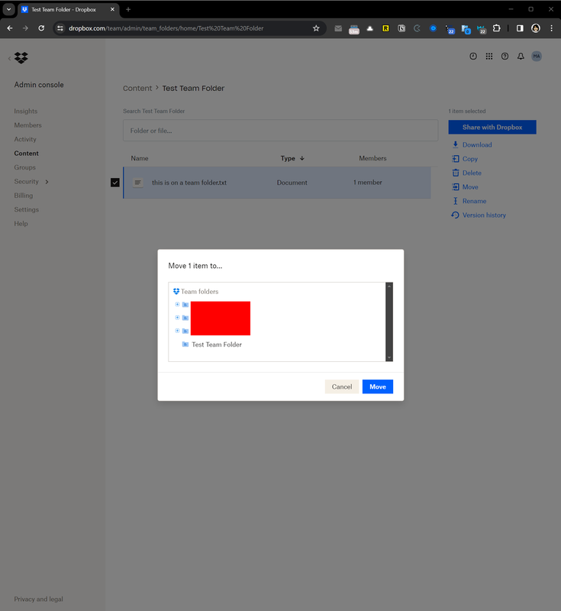Screen dimensions: 561x611
Task: Click Content breadcrumb link
Action: (137, 88)
